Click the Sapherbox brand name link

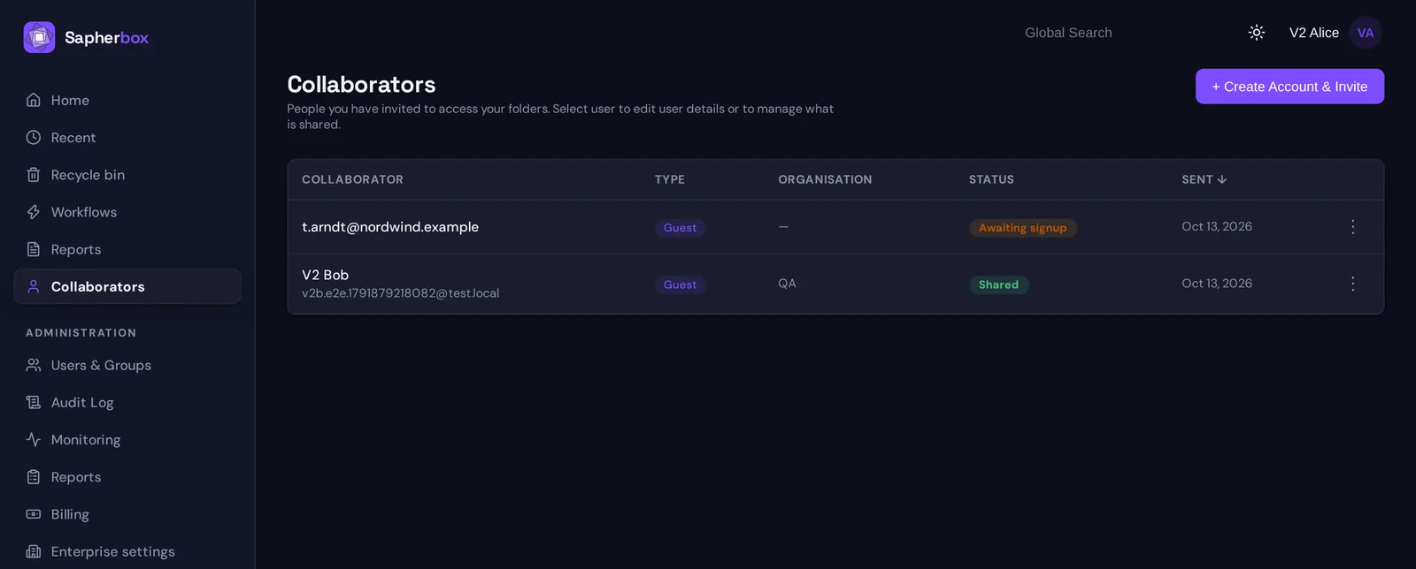pyautogui.click(x=106, y=37)
